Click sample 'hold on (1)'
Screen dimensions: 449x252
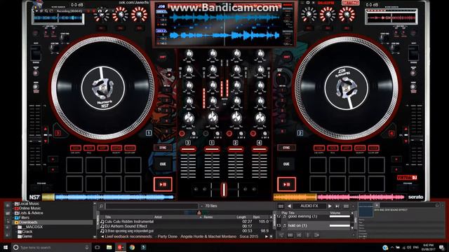point(297,225)
